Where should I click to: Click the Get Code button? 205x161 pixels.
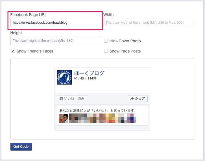[x=21, y=147]
